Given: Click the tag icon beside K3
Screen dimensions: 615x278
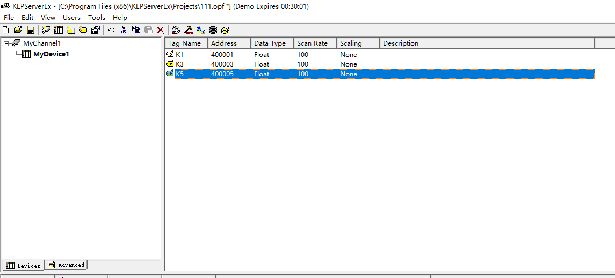Looking at the screenshot, I should 170,64.
